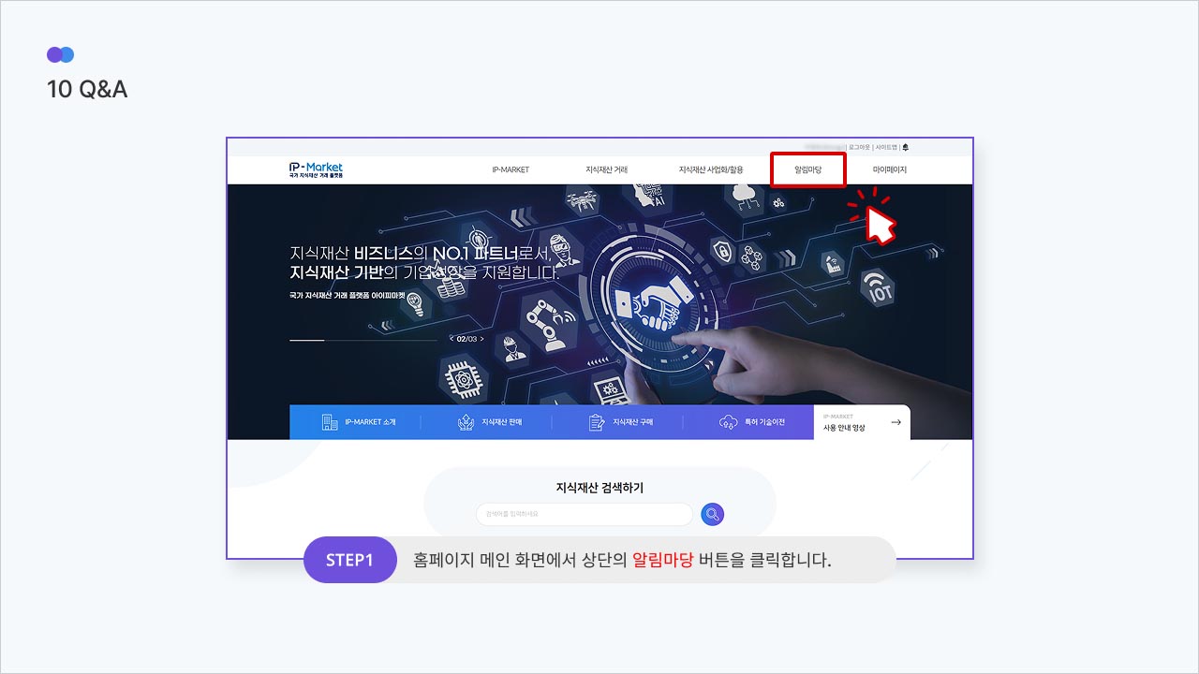Viewport: 1199px width, 674px height.
Task: Click the 사용 안내 영상 card
Action: point(862,422)
